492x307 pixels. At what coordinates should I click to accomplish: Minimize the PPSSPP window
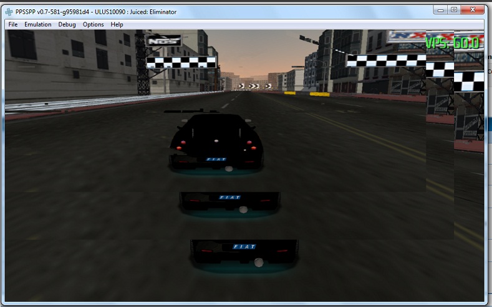440,9
